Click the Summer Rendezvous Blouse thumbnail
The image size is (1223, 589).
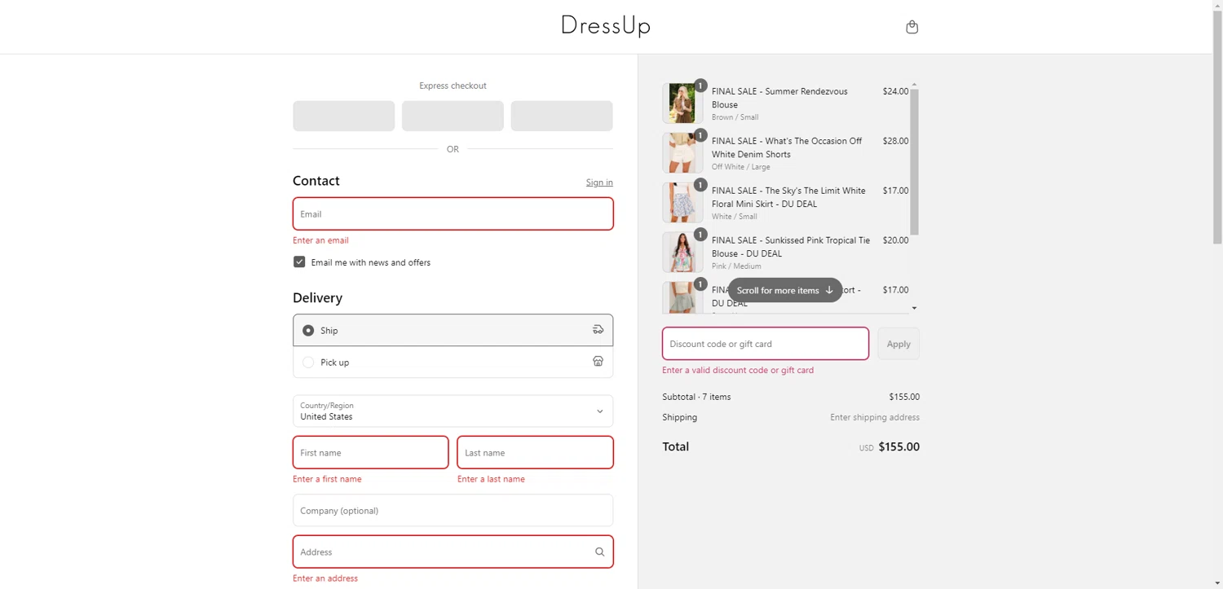(x=682, y=103)
